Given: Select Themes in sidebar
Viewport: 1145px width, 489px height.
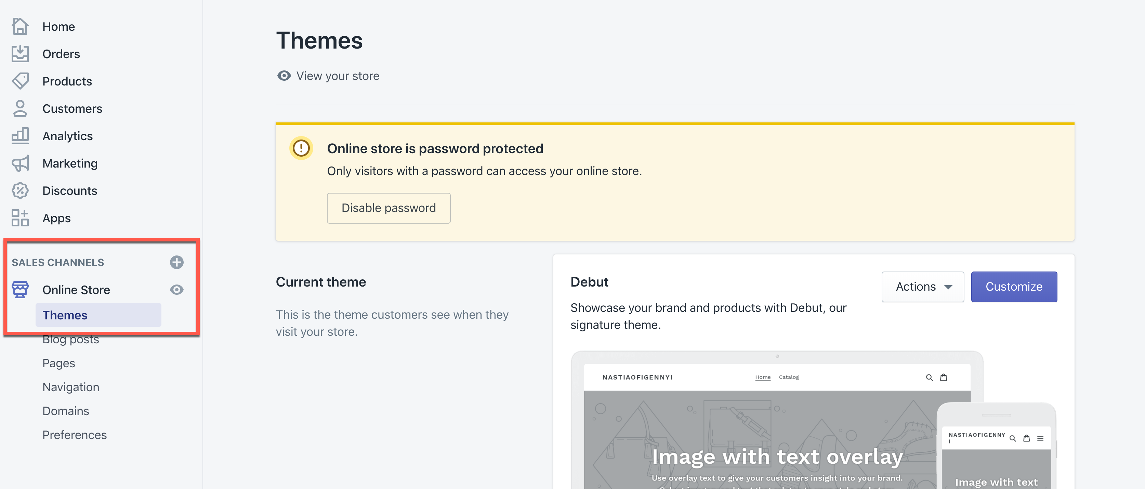Looking at the screenshot, I should [x=98, y=315].
